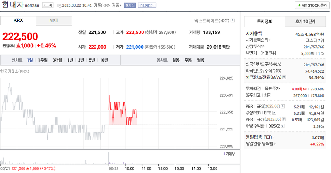Click the 거래량 legend marker on volume chart
Image resolution: width=331 pixels, height=173 pixels.
click(x=225, y=154)
